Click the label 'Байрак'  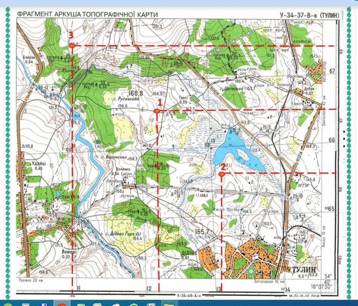29,57
